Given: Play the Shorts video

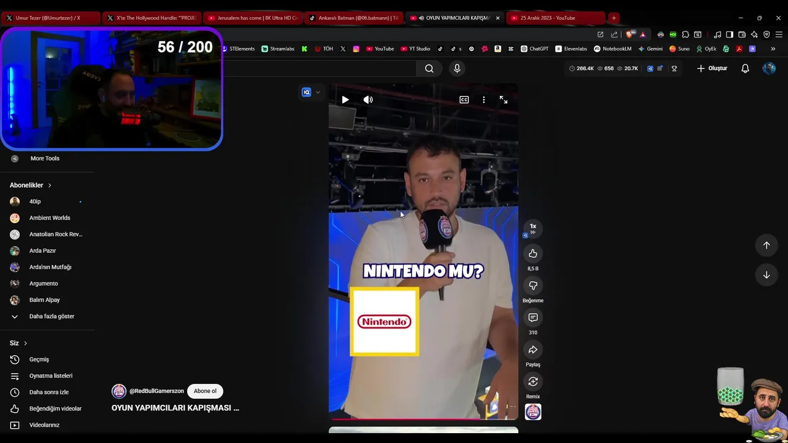Looking at the screenshot, I should (x=345, y=100).
